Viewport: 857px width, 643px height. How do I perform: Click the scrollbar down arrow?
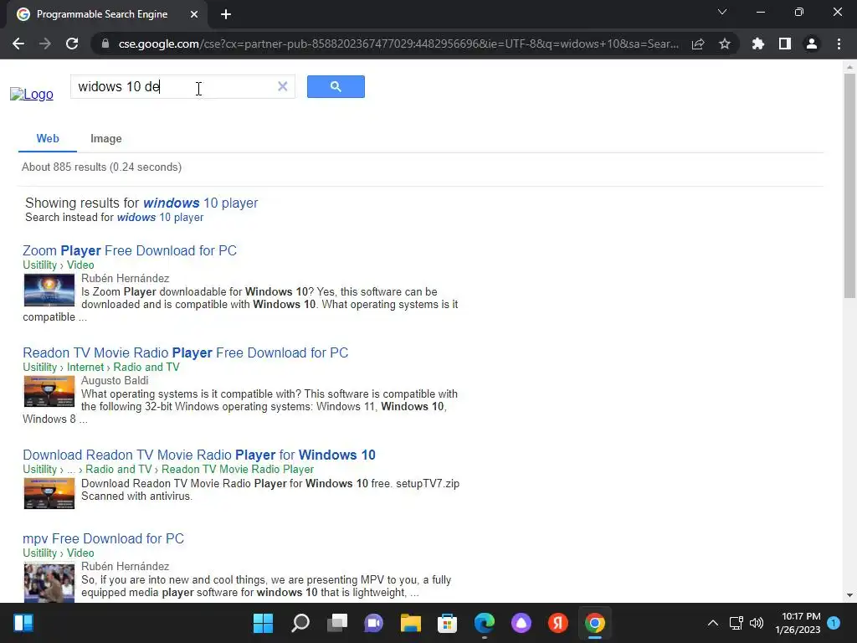(849, 595)
